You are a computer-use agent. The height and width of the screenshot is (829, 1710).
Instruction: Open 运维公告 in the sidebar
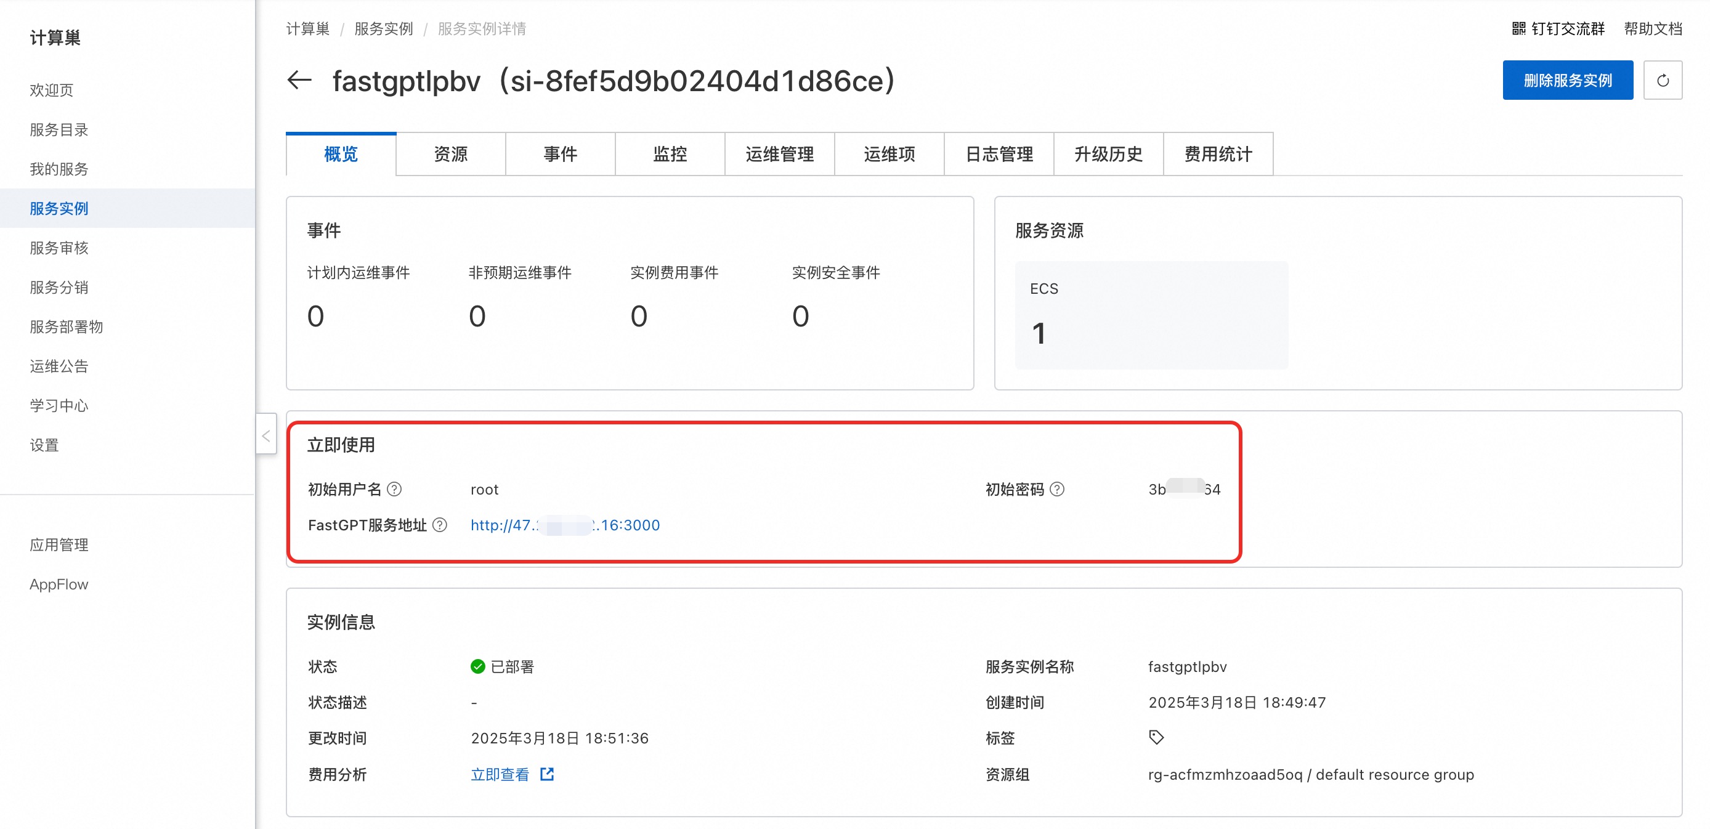pyautogui.click(x=59, y=366)
